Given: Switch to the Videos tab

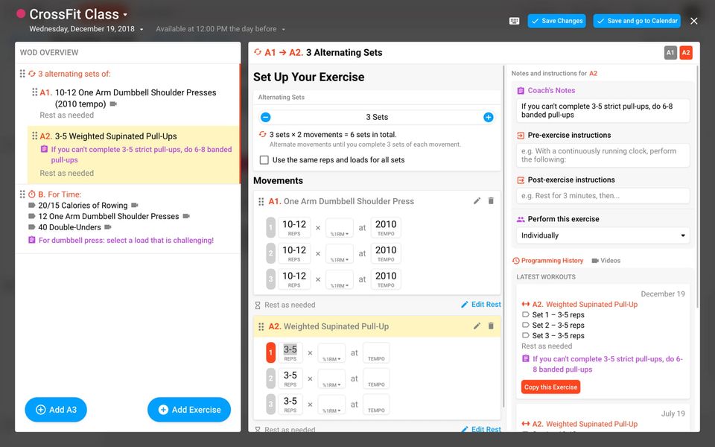Looking at the screenshot, I should pos(606,261).
